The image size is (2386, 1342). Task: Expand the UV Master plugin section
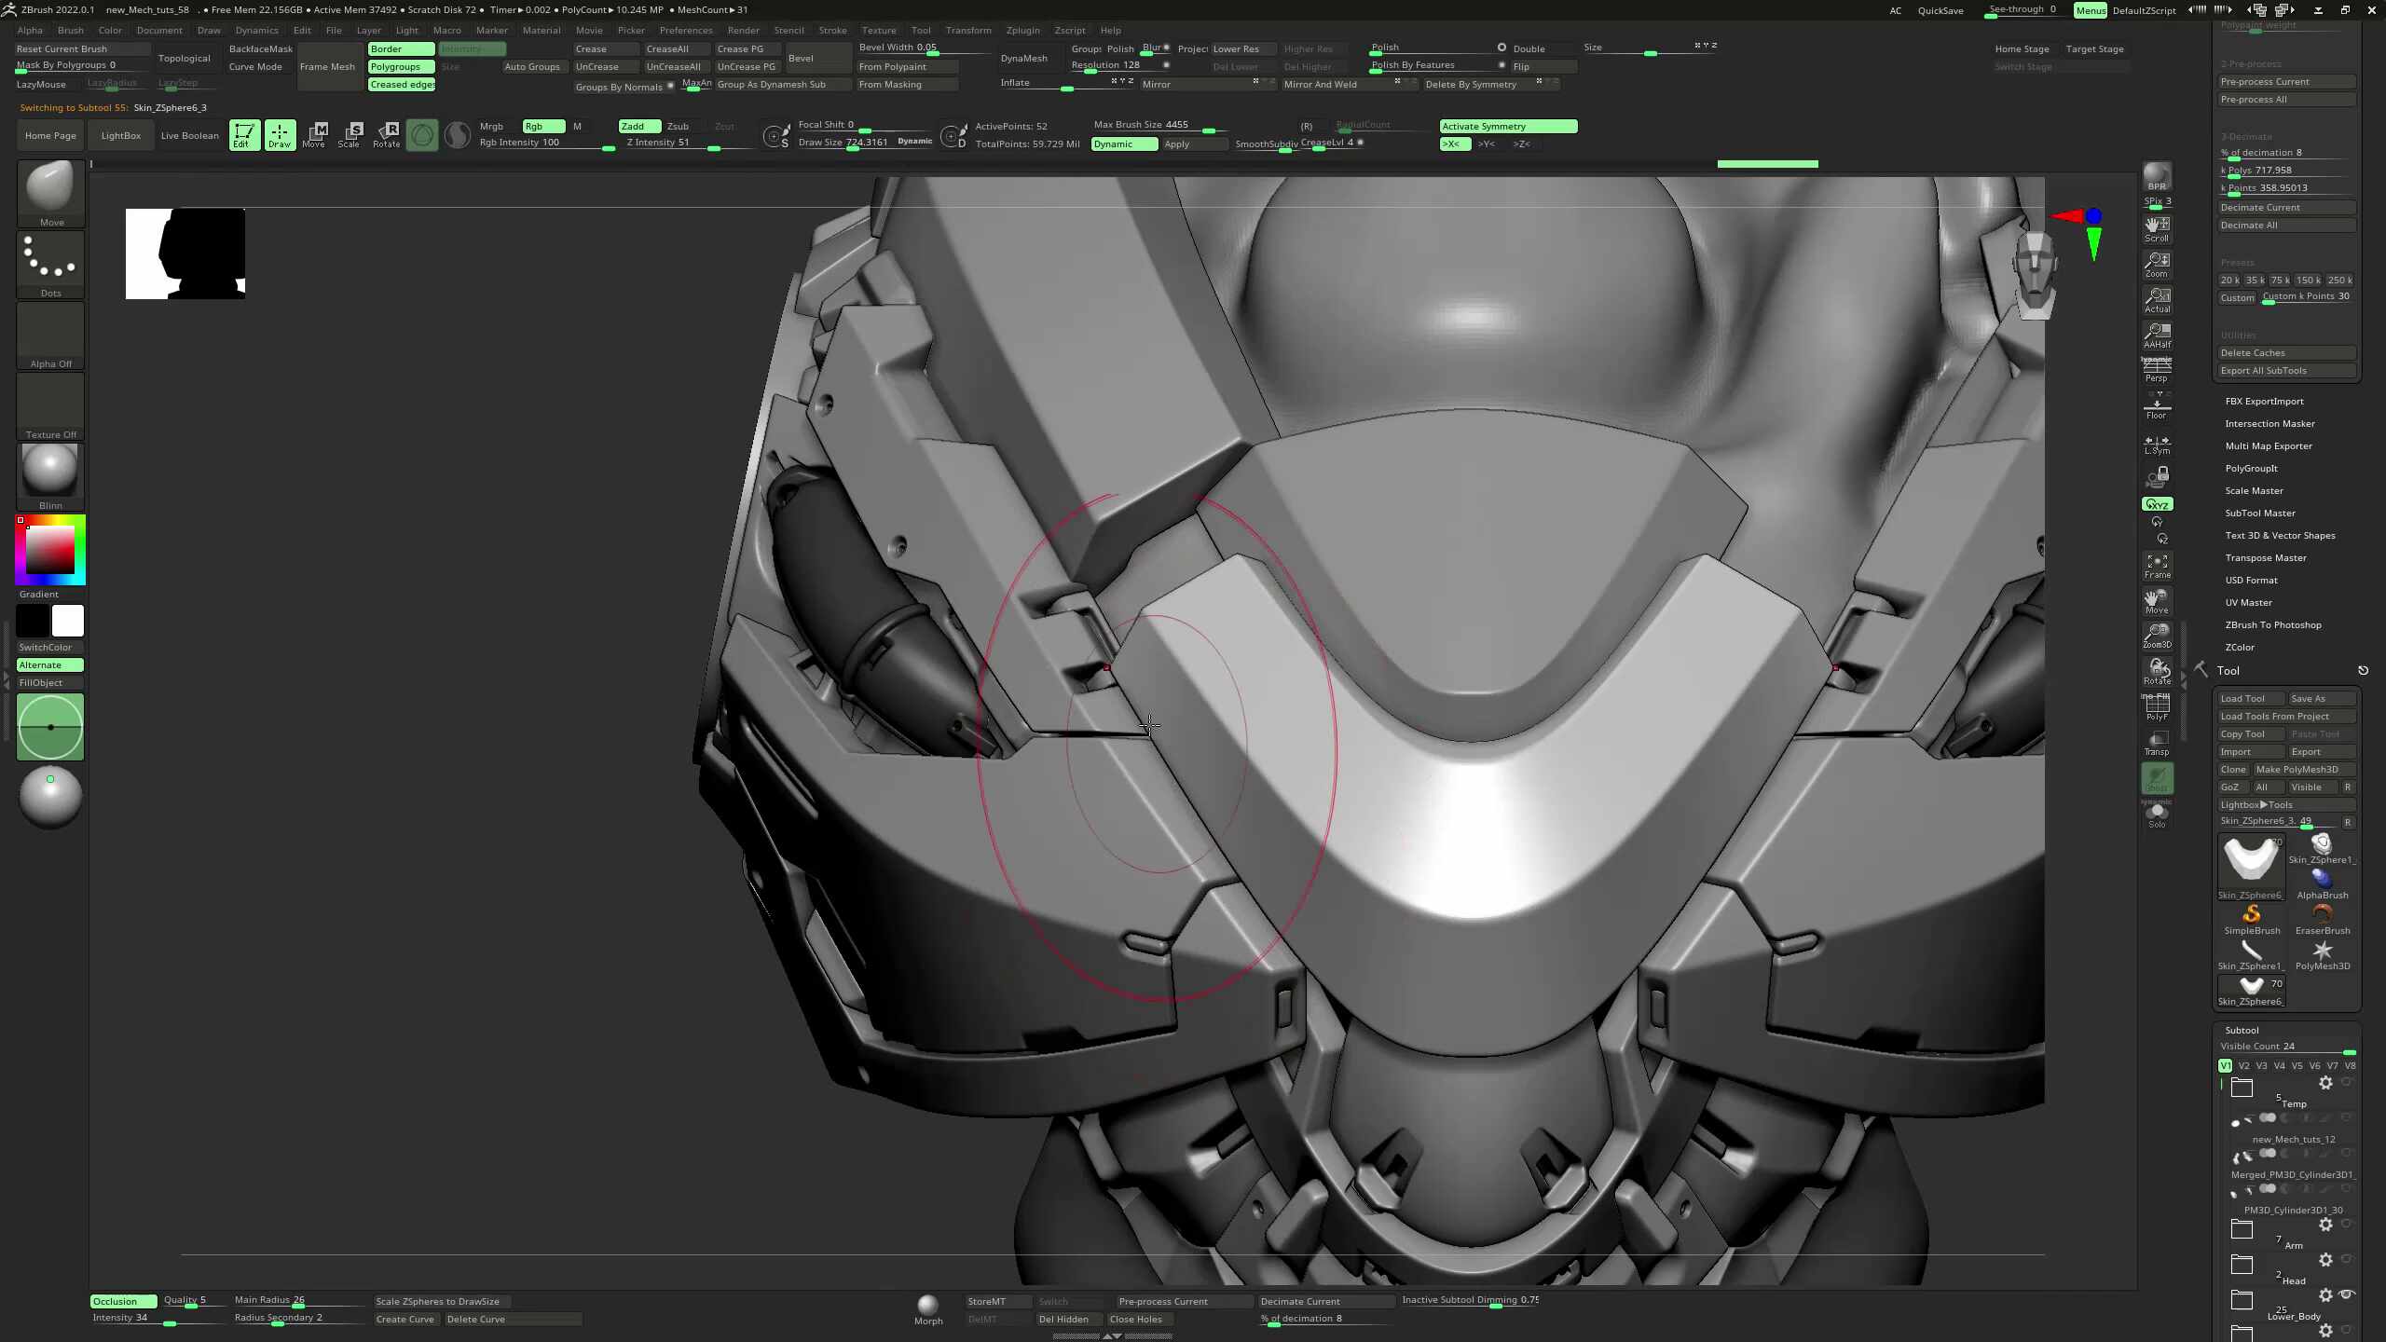(2248, 602)
